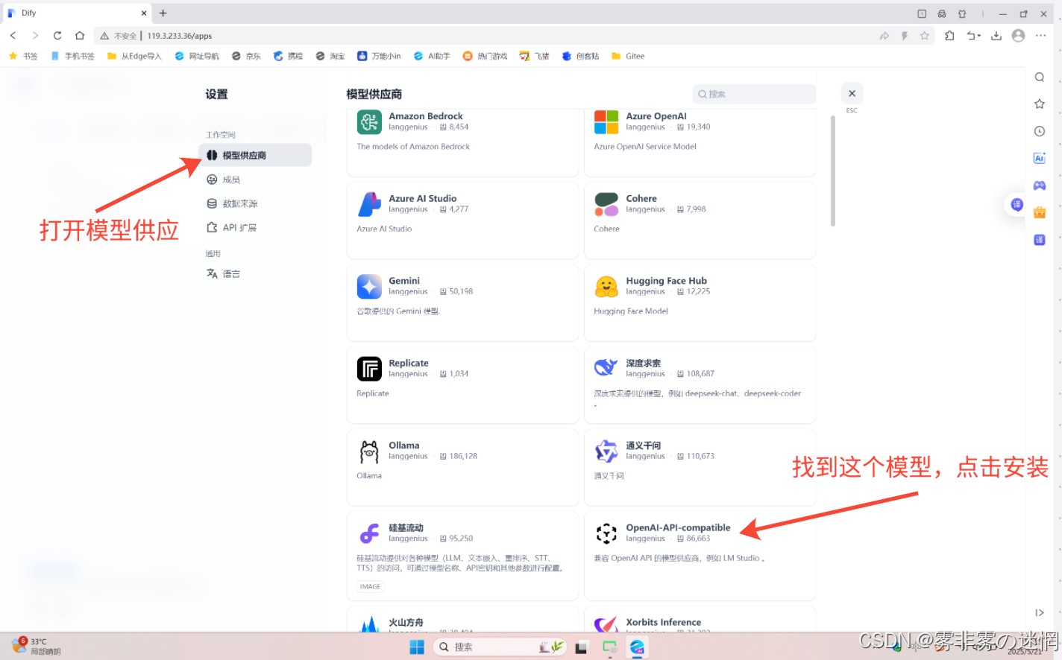Select the Ollama provider title
This screenshot has width=1062, height=660.
tap(403, 445)
